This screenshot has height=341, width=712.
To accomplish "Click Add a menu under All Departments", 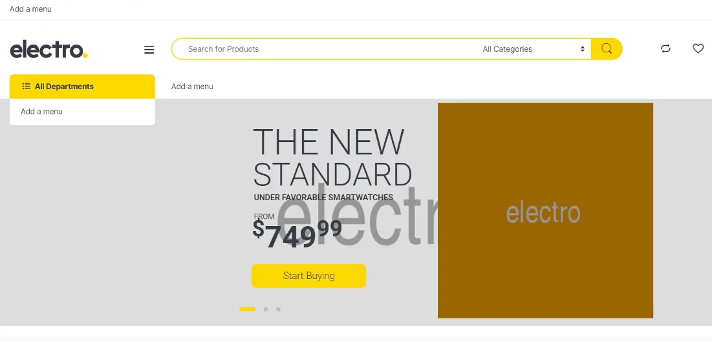I will point(41,112).
